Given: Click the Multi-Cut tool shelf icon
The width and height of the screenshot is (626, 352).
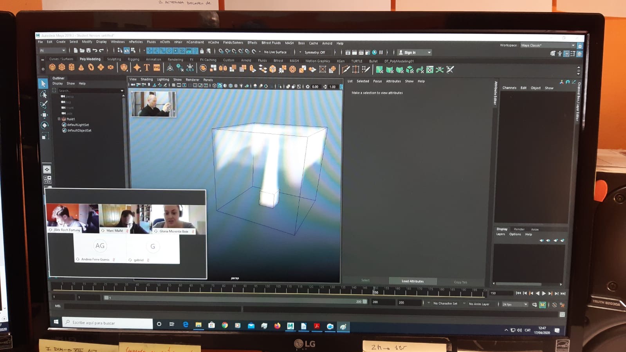Looking at the screenshot, I should 346,70.
